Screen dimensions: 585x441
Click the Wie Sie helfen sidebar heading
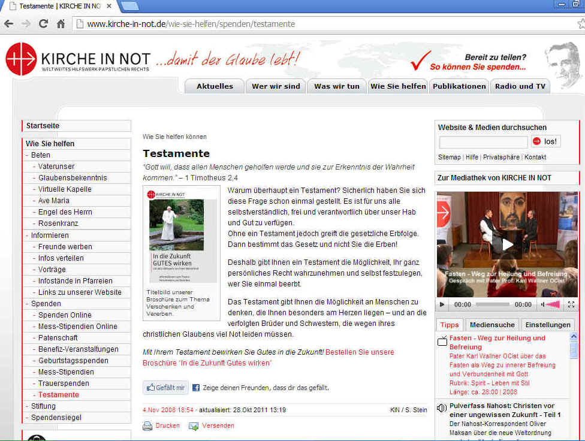[x=50, y=144]
